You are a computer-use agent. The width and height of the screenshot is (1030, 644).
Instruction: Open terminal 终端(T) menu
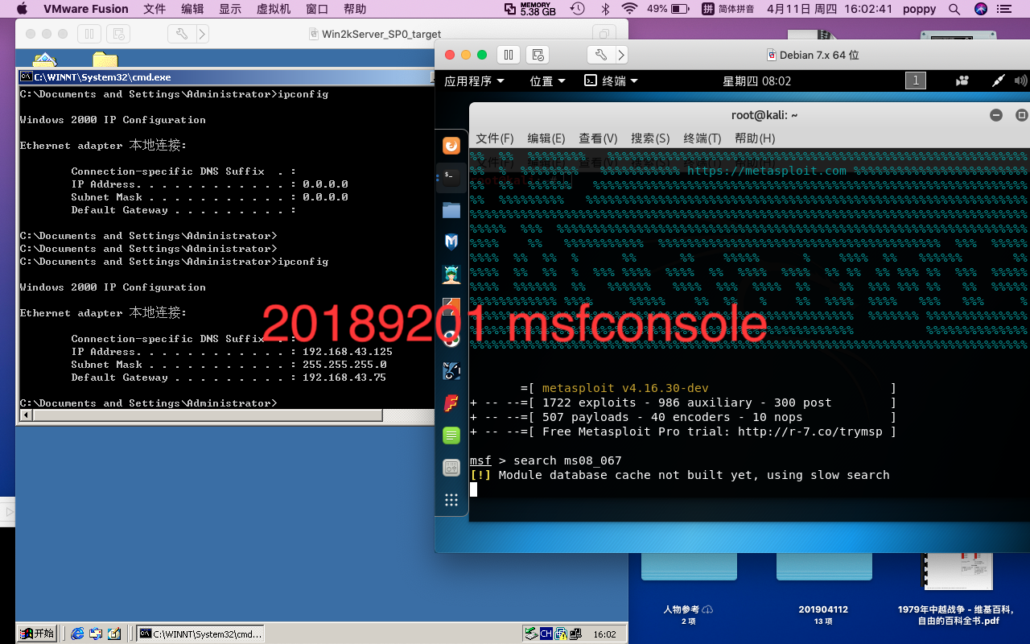(702, 138)
